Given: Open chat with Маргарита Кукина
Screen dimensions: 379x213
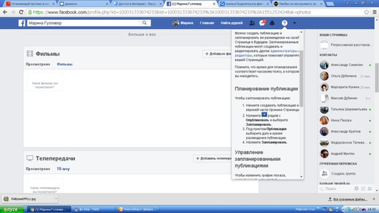Looking at the screenshot, I should (345, 87).
